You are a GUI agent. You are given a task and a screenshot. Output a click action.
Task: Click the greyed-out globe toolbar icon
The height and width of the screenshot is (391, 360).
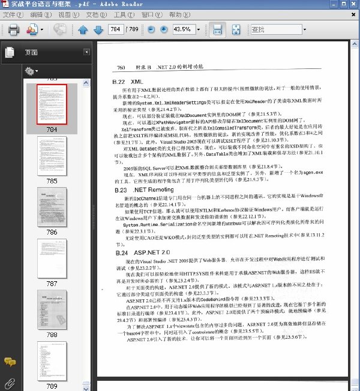(x=59, y=29)
